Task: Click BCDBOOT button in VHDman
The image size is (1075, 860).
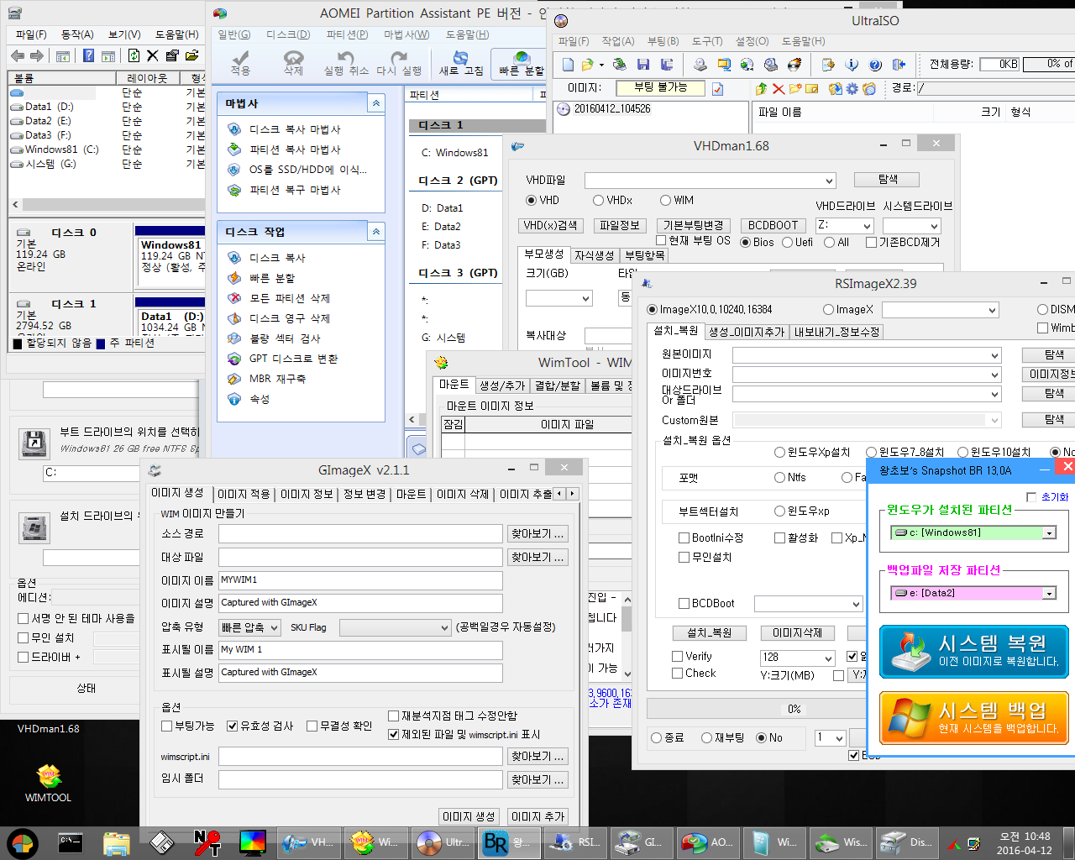Action: pyautogui.click(x=773, y=226)
